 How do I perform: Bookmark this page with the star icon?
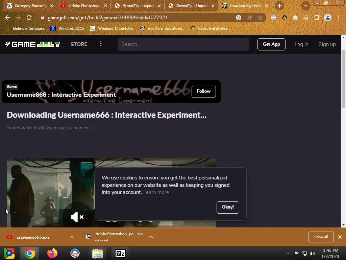pos(260,18)
